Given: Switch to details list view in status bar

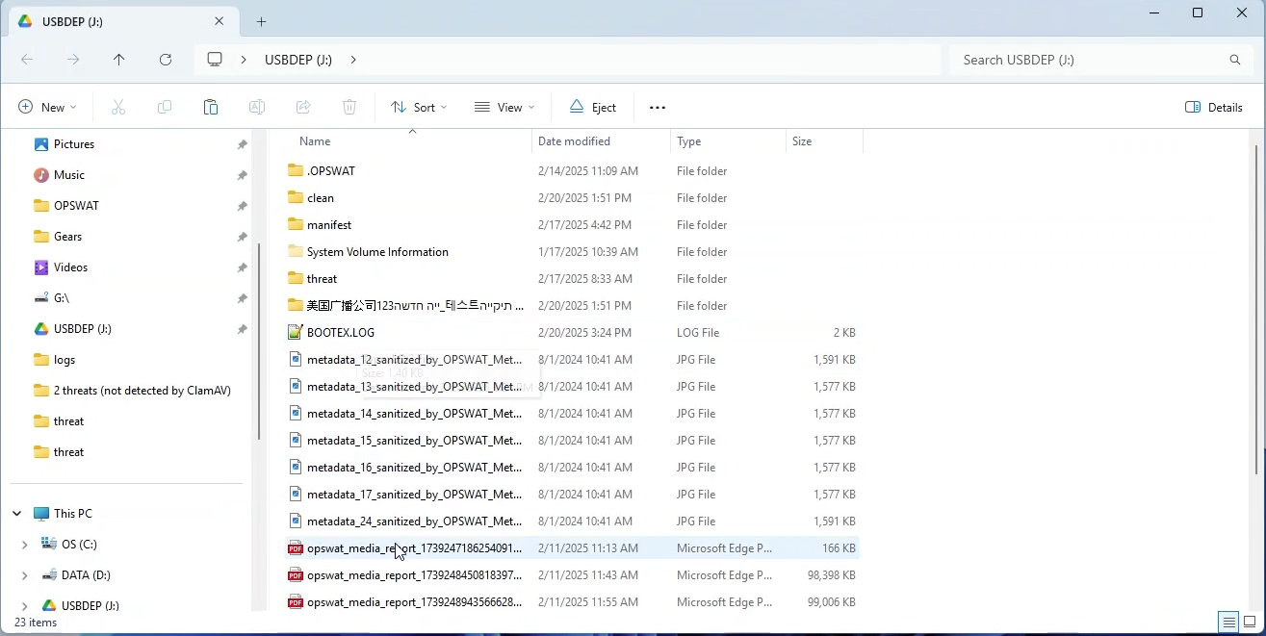Looking at the screenshot, I should [x=1227, y=621].
